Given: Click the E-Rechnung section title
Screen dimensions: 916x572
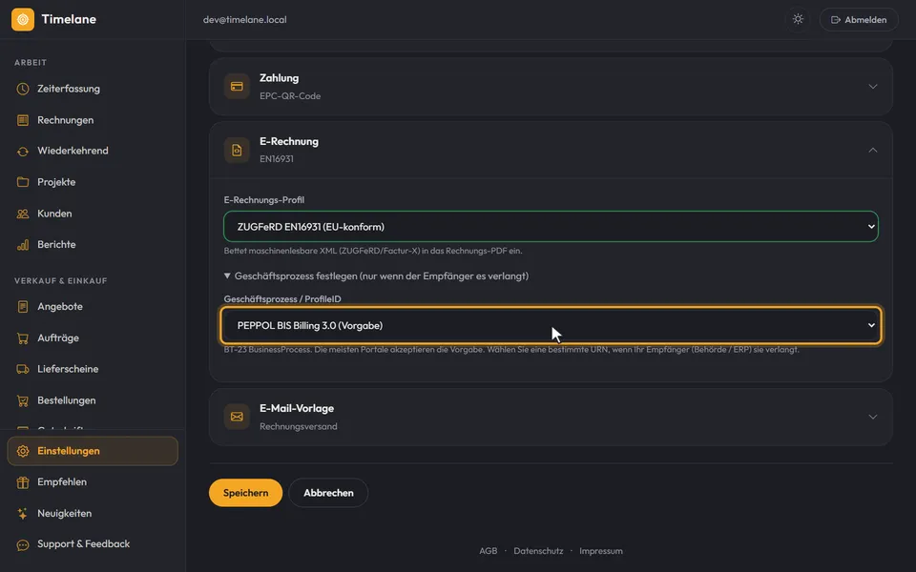Looking at the screenshot, I should pyautogui.click(x=289, y=141).
